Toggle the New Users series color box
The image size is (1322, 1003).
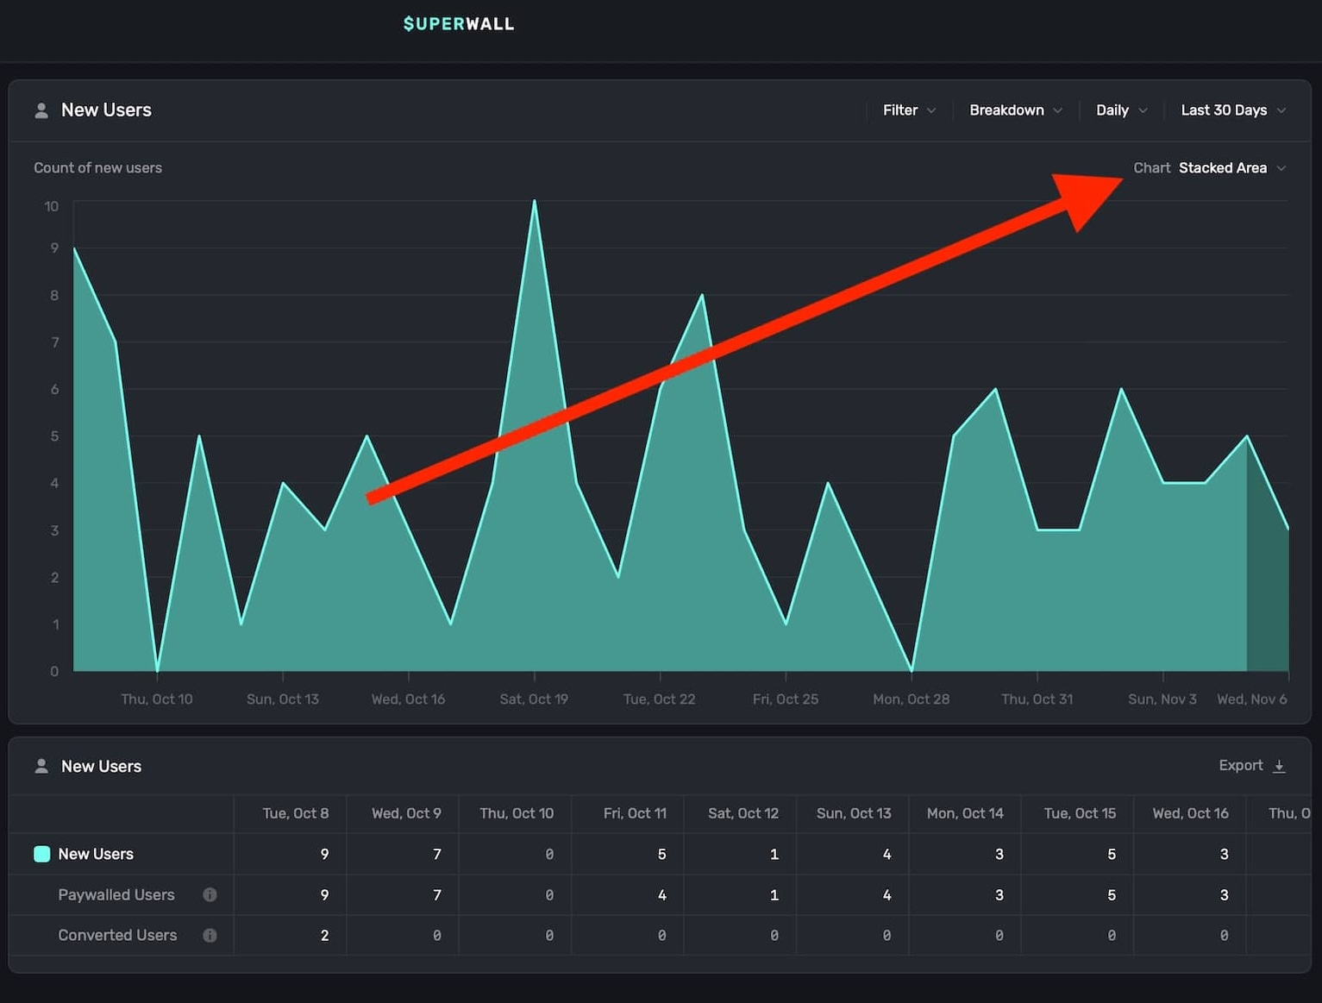point(41,854)
